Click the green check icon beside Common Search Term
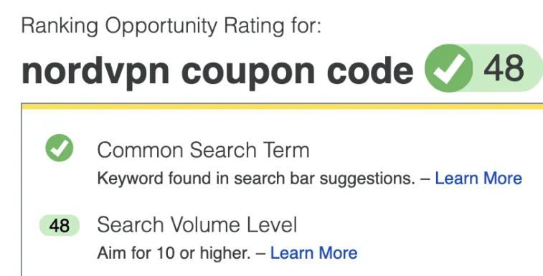This screenshot has height=276, width=543. pyautogui.click(x=60, y=148)
